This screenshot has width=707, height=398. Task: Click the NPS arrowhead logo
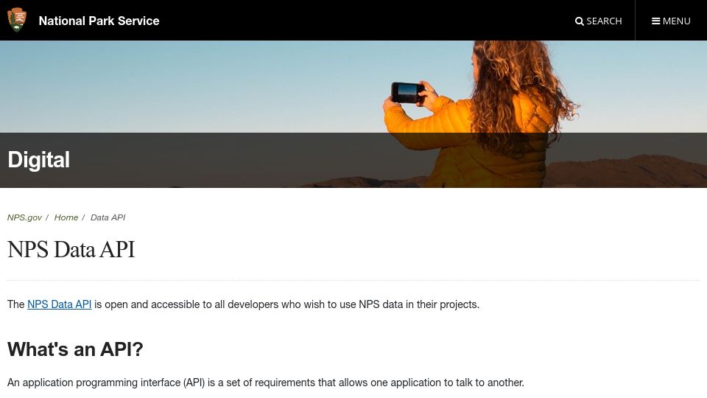(x=17, y=20)
